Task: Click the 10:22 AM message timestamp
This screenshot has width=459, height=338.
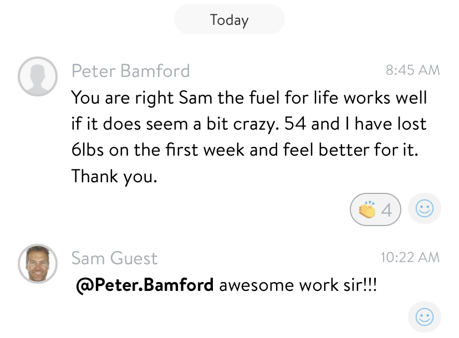Action: 410,257
